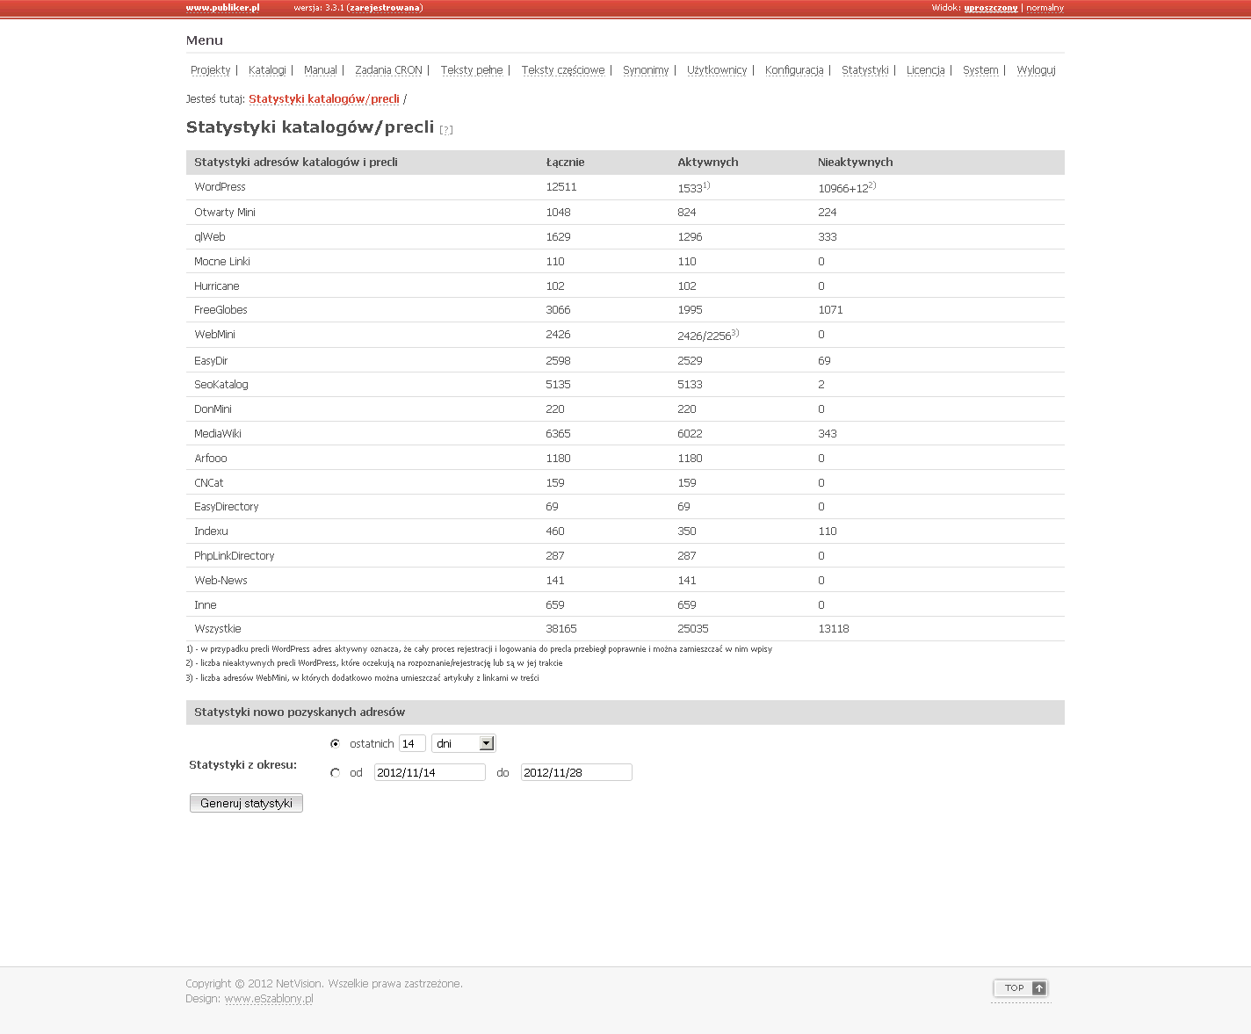This screenshot has height=1034, width=1251.
Task: Click MediaWiki active value 6022
Action: (691, 434)
